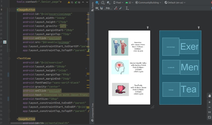212x125 pixels.
Task: Click the 18 typos indicator
Action: click(78, 2)
